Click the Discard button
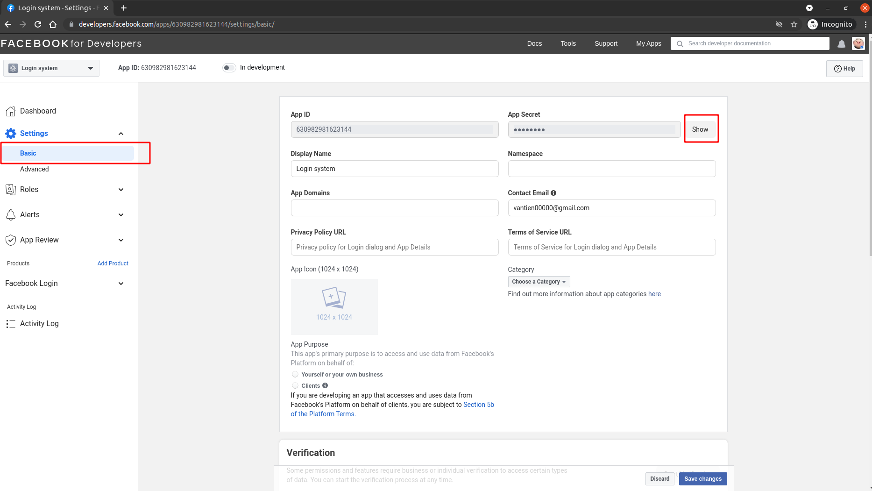Viewport: 872px width, 491px height. coord(660,479)
